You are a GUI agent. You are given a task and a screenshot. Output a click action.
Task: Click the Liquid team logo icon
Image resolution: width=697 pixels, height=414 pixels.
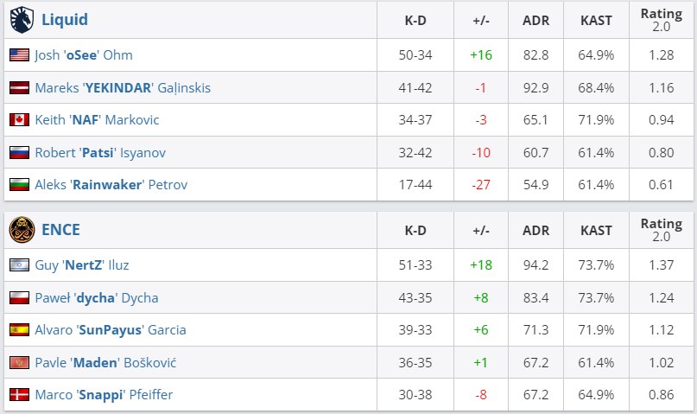click(22, 20)
